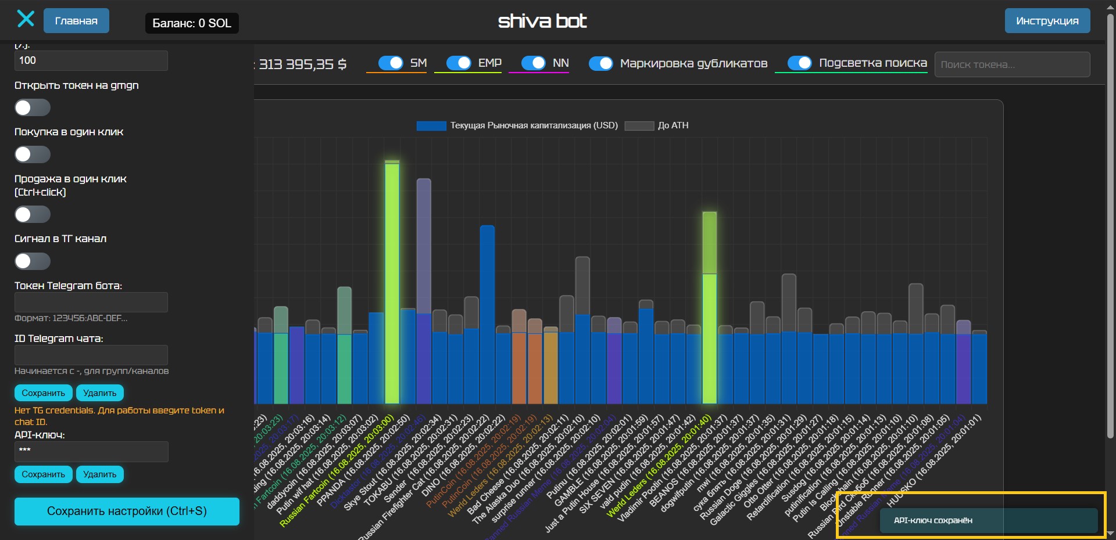
Task: Enable Сигнал в ТГ канал switch
Action: [33, 261]
